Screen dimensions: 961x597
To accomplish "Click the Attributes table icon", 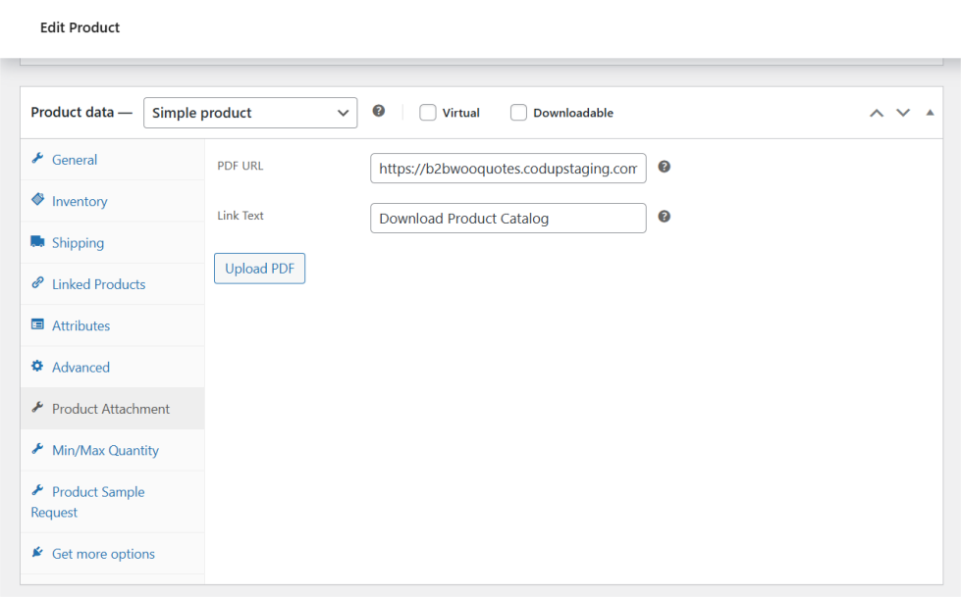I will 37,324.
